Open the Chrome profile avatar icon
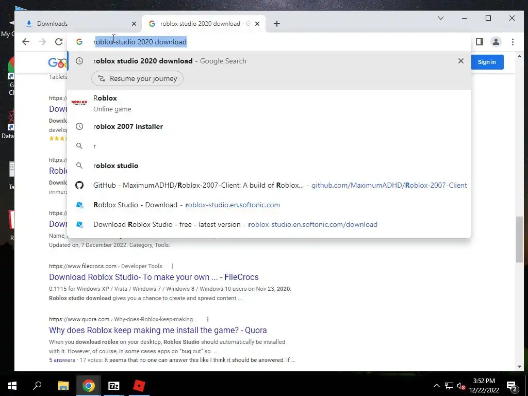The image size is (528, 396). 496,42
